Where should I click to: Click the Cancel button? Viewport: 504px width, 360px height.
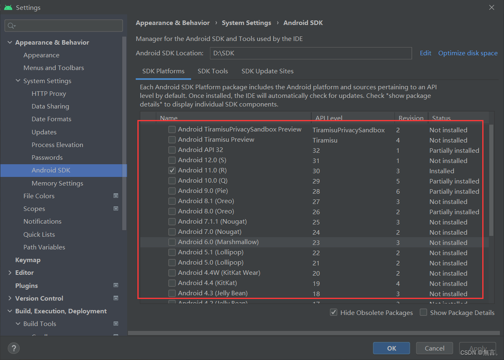pos(435,348)
